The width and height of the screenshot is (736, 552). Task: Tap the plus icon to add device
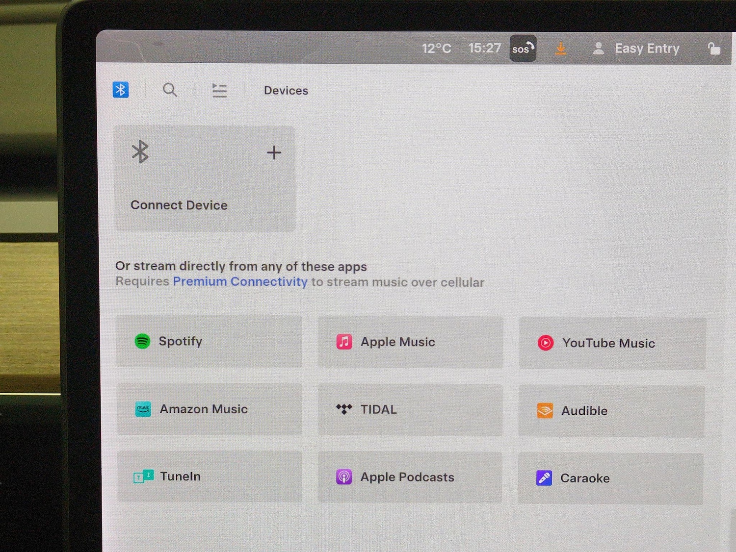(274, 153)
